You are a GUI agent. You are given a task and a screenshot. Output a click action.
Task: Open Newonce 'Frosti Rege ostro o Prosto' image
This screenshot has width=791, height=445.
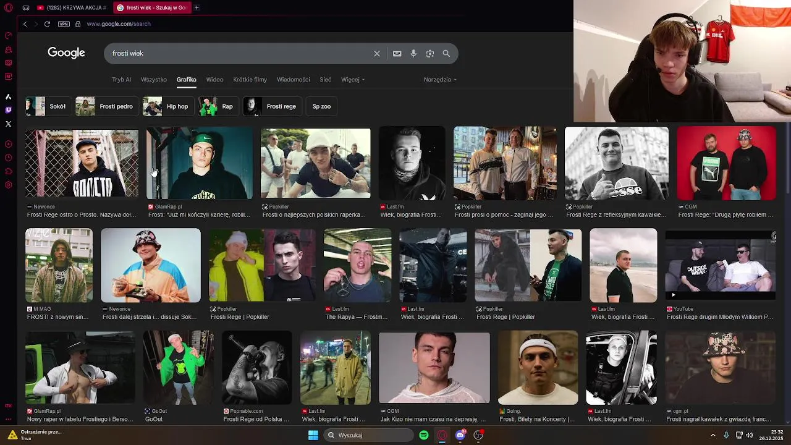point(82,164)
